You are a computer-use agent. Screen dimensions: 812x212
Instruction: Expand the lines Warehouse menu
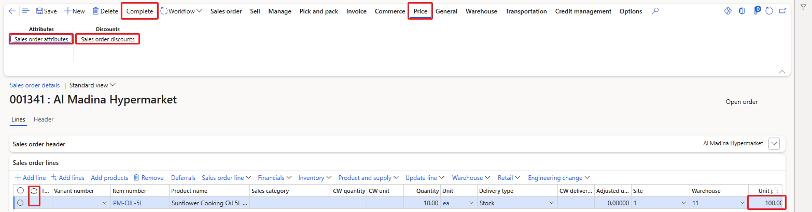[x=471, y=178]
